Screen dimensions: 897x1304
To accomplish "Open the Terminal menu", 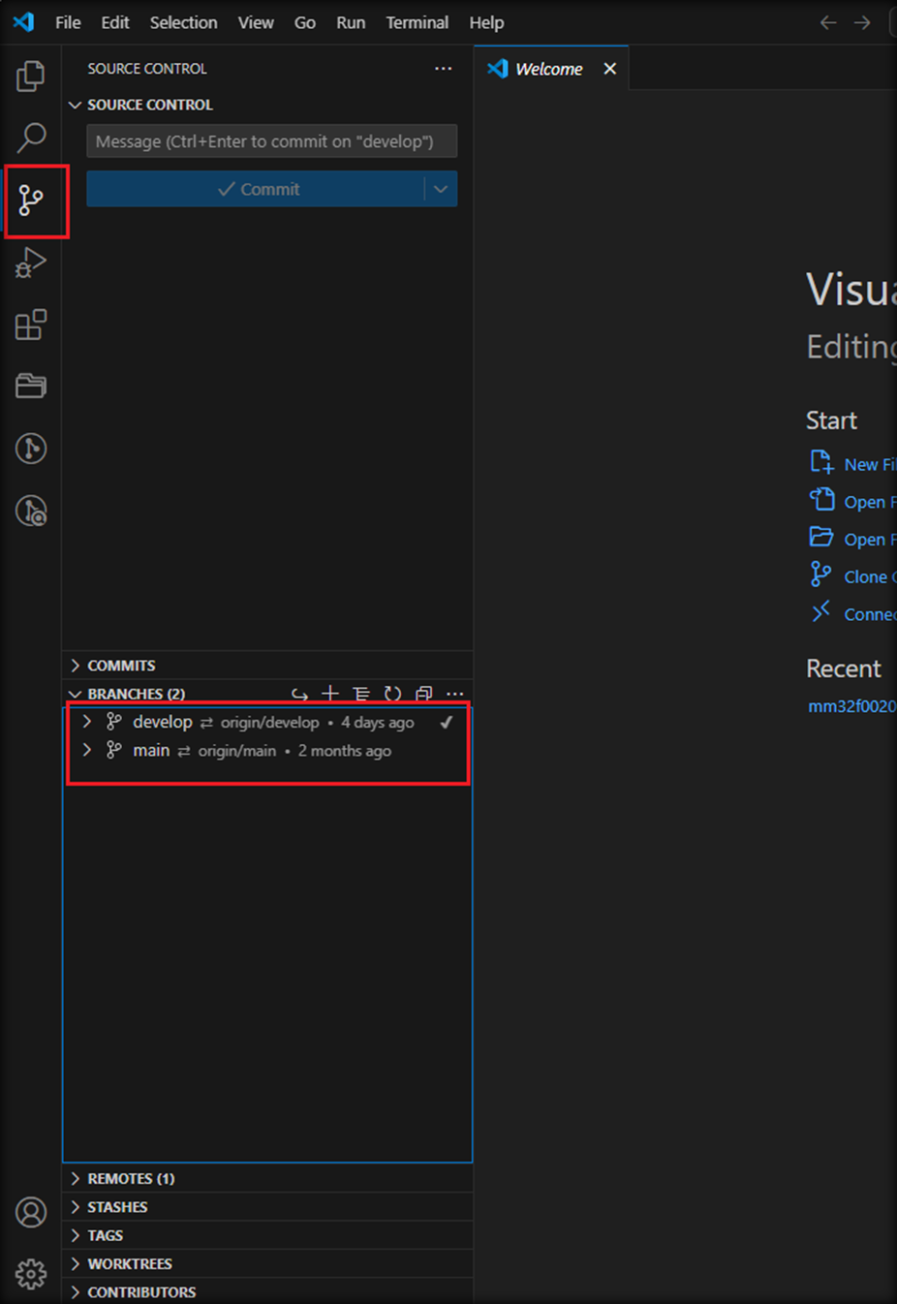I will tap(417, 22).
